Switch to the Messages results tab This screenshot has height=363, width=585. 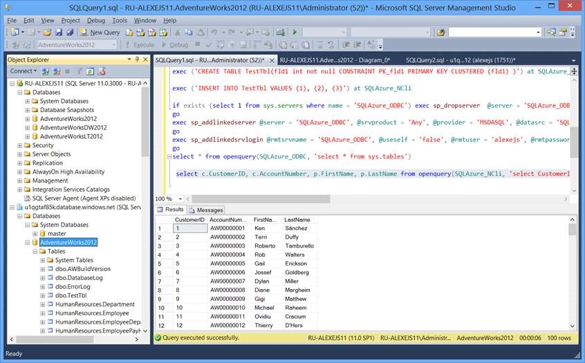click(x=206, y=210)
